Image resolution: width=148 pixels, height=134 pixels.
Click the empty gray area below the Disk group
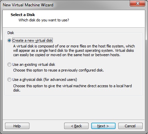[x=74, y=108]
